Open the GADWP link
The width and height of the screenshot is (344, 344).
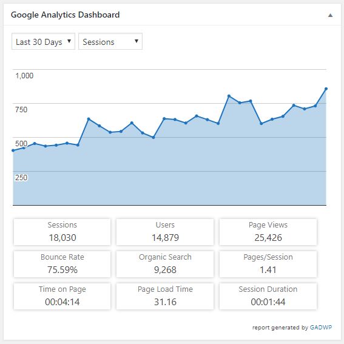click(320, 328)
